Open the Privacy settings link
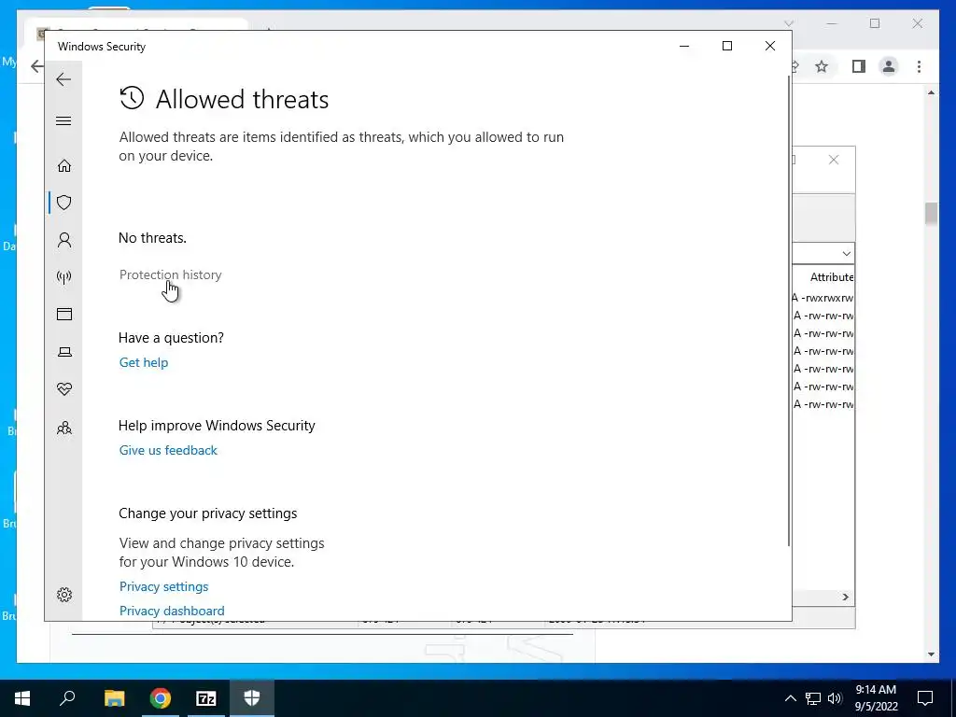956x717 pixels. (x=163, y=586)
